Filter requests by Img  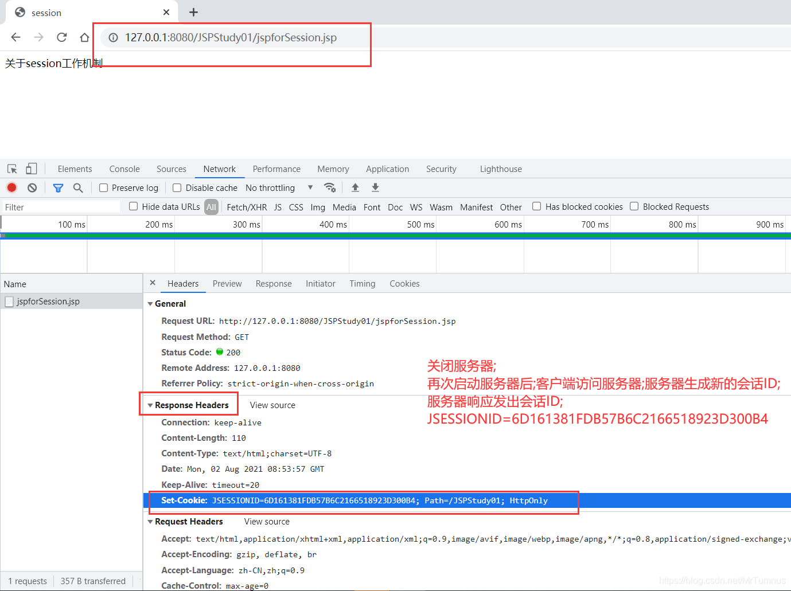pos(318,207)
